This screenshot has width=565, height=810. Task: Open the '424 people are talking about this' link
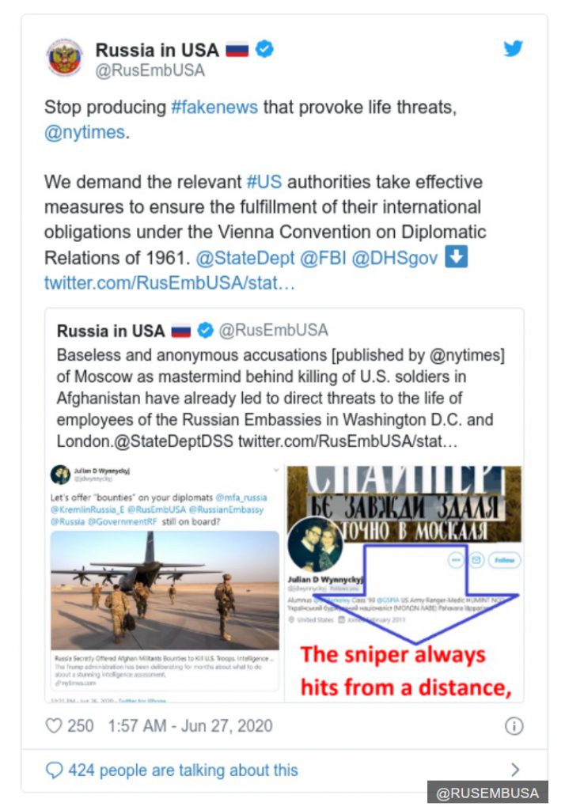point(183,770)
